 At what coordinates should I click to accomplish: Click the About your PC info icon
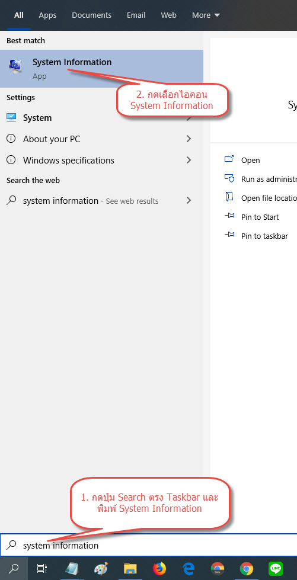pos(11,139)
